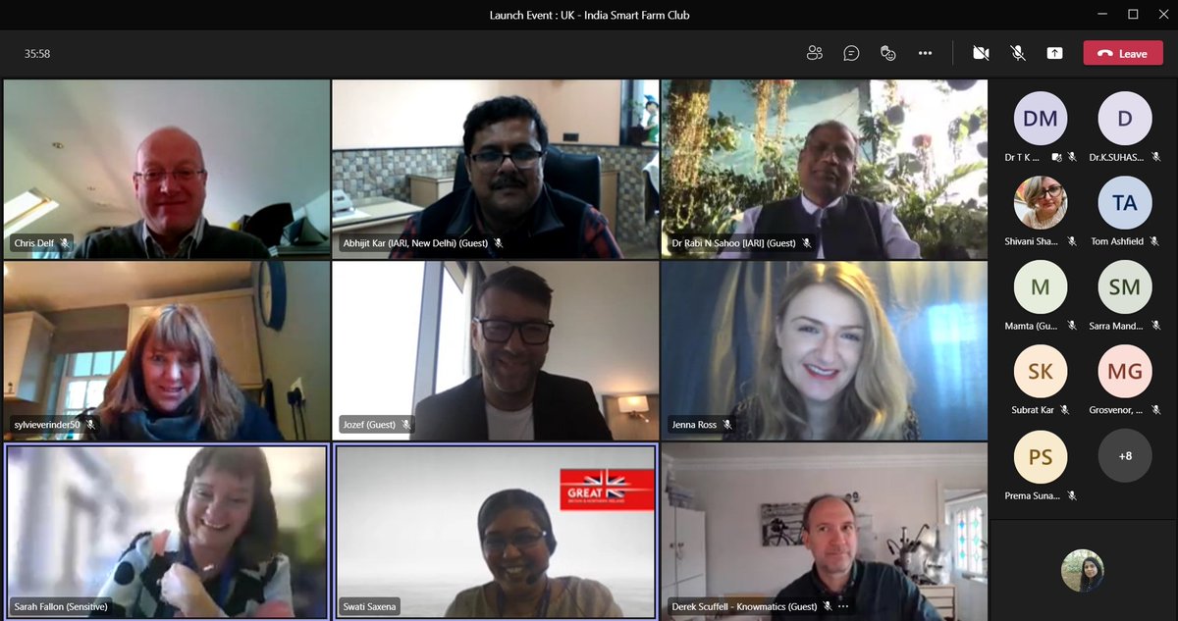Viewport: 1178px width, 621px height.
Task: Minimize the Teams meeting window
Action: pyautogui.click(x=1104, y=15)
